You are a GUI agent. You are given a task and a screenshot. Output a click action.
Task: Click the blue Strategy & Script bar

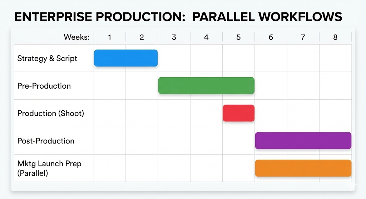tap(126, 58)
